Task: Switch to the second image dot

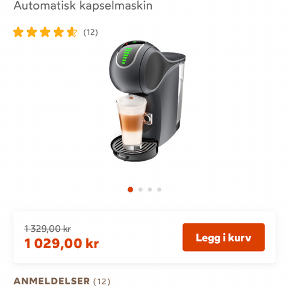Action: click(x=140, y=190)
